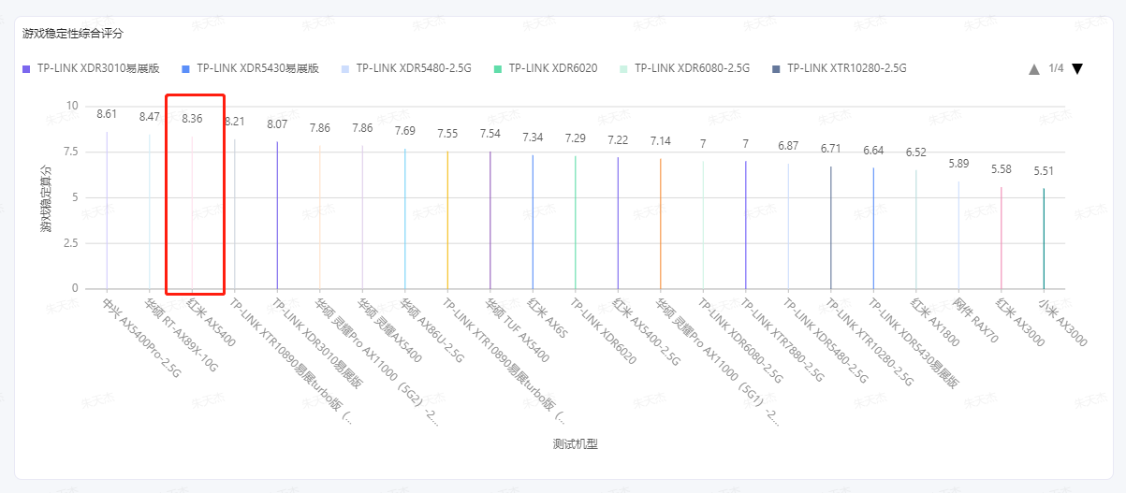This screenshot has width=1126, height=493.
Task: Click dark blue swatch beside XTR10280-2.5G legend
Action: click(x=776, y=69)
